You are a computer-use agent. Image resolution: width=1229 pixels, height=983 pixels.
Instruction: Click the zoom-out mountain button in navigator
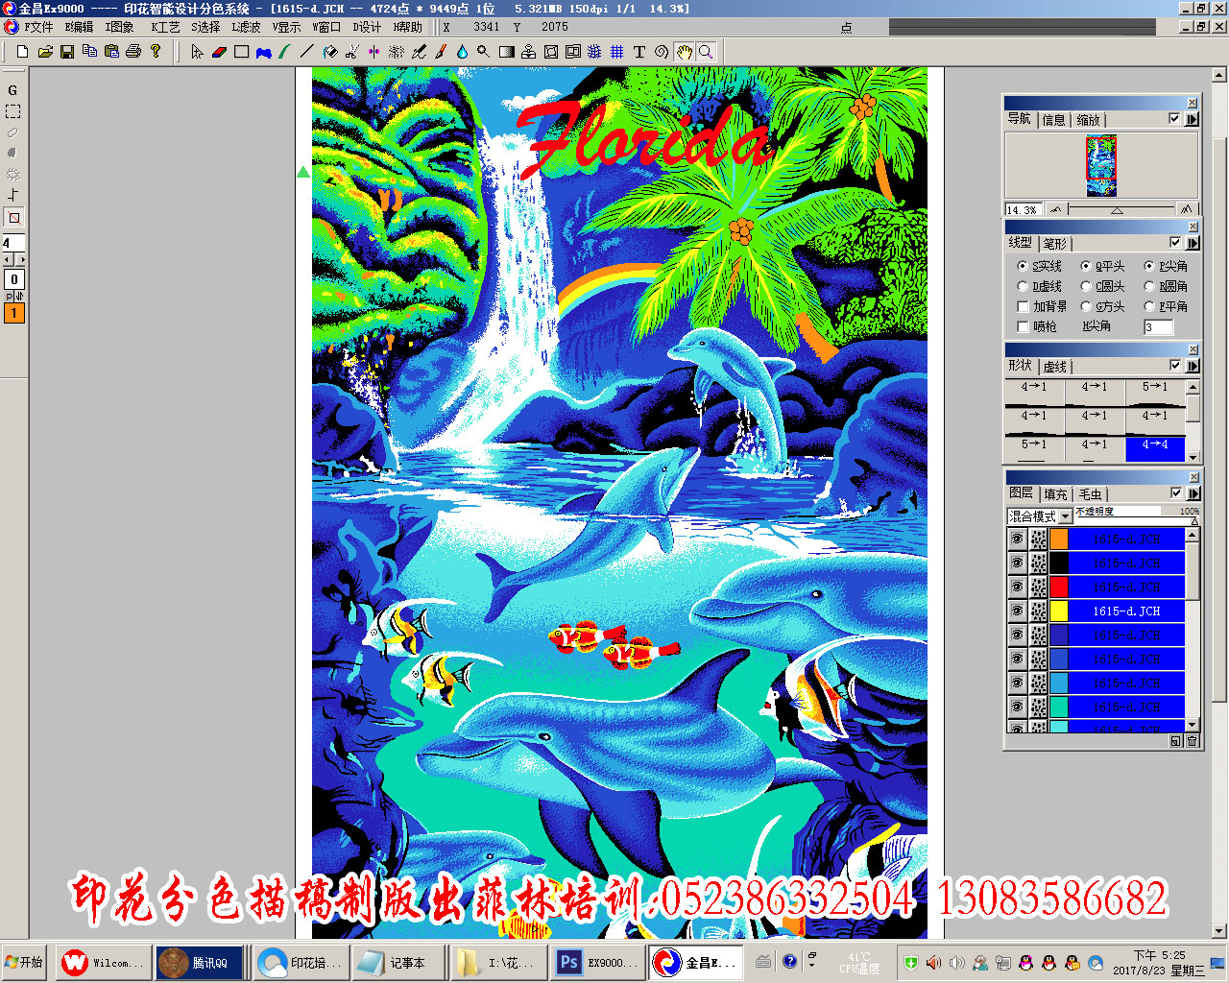[1056, 208]
